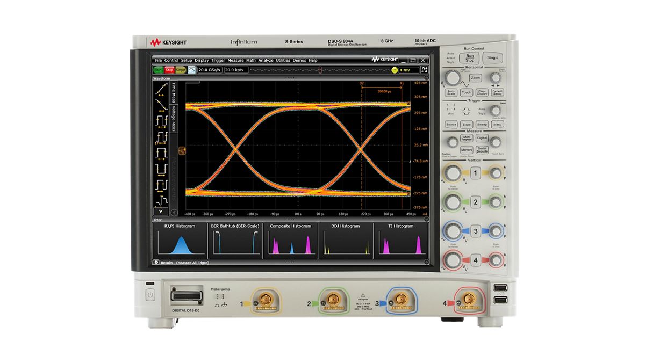Screen dimensions: 645x363
Task: Select the fall time measurement icon
Action: (161, 105)
